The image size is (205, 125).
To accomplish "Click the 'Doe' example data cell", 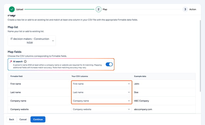I will coord(136,92).
